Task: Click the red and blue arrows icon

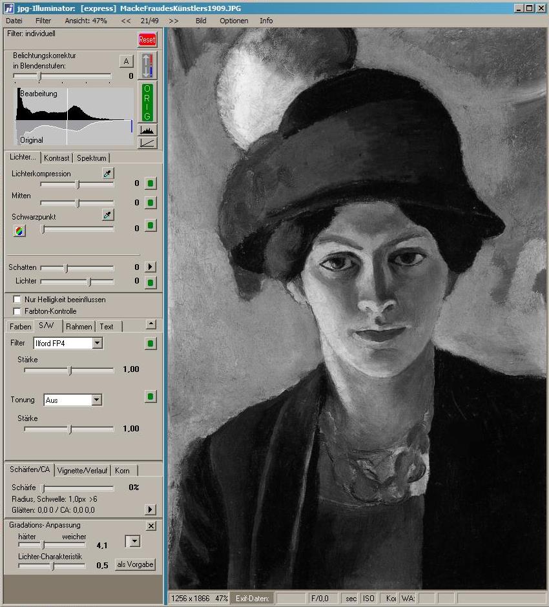Action: coord(148,67)
